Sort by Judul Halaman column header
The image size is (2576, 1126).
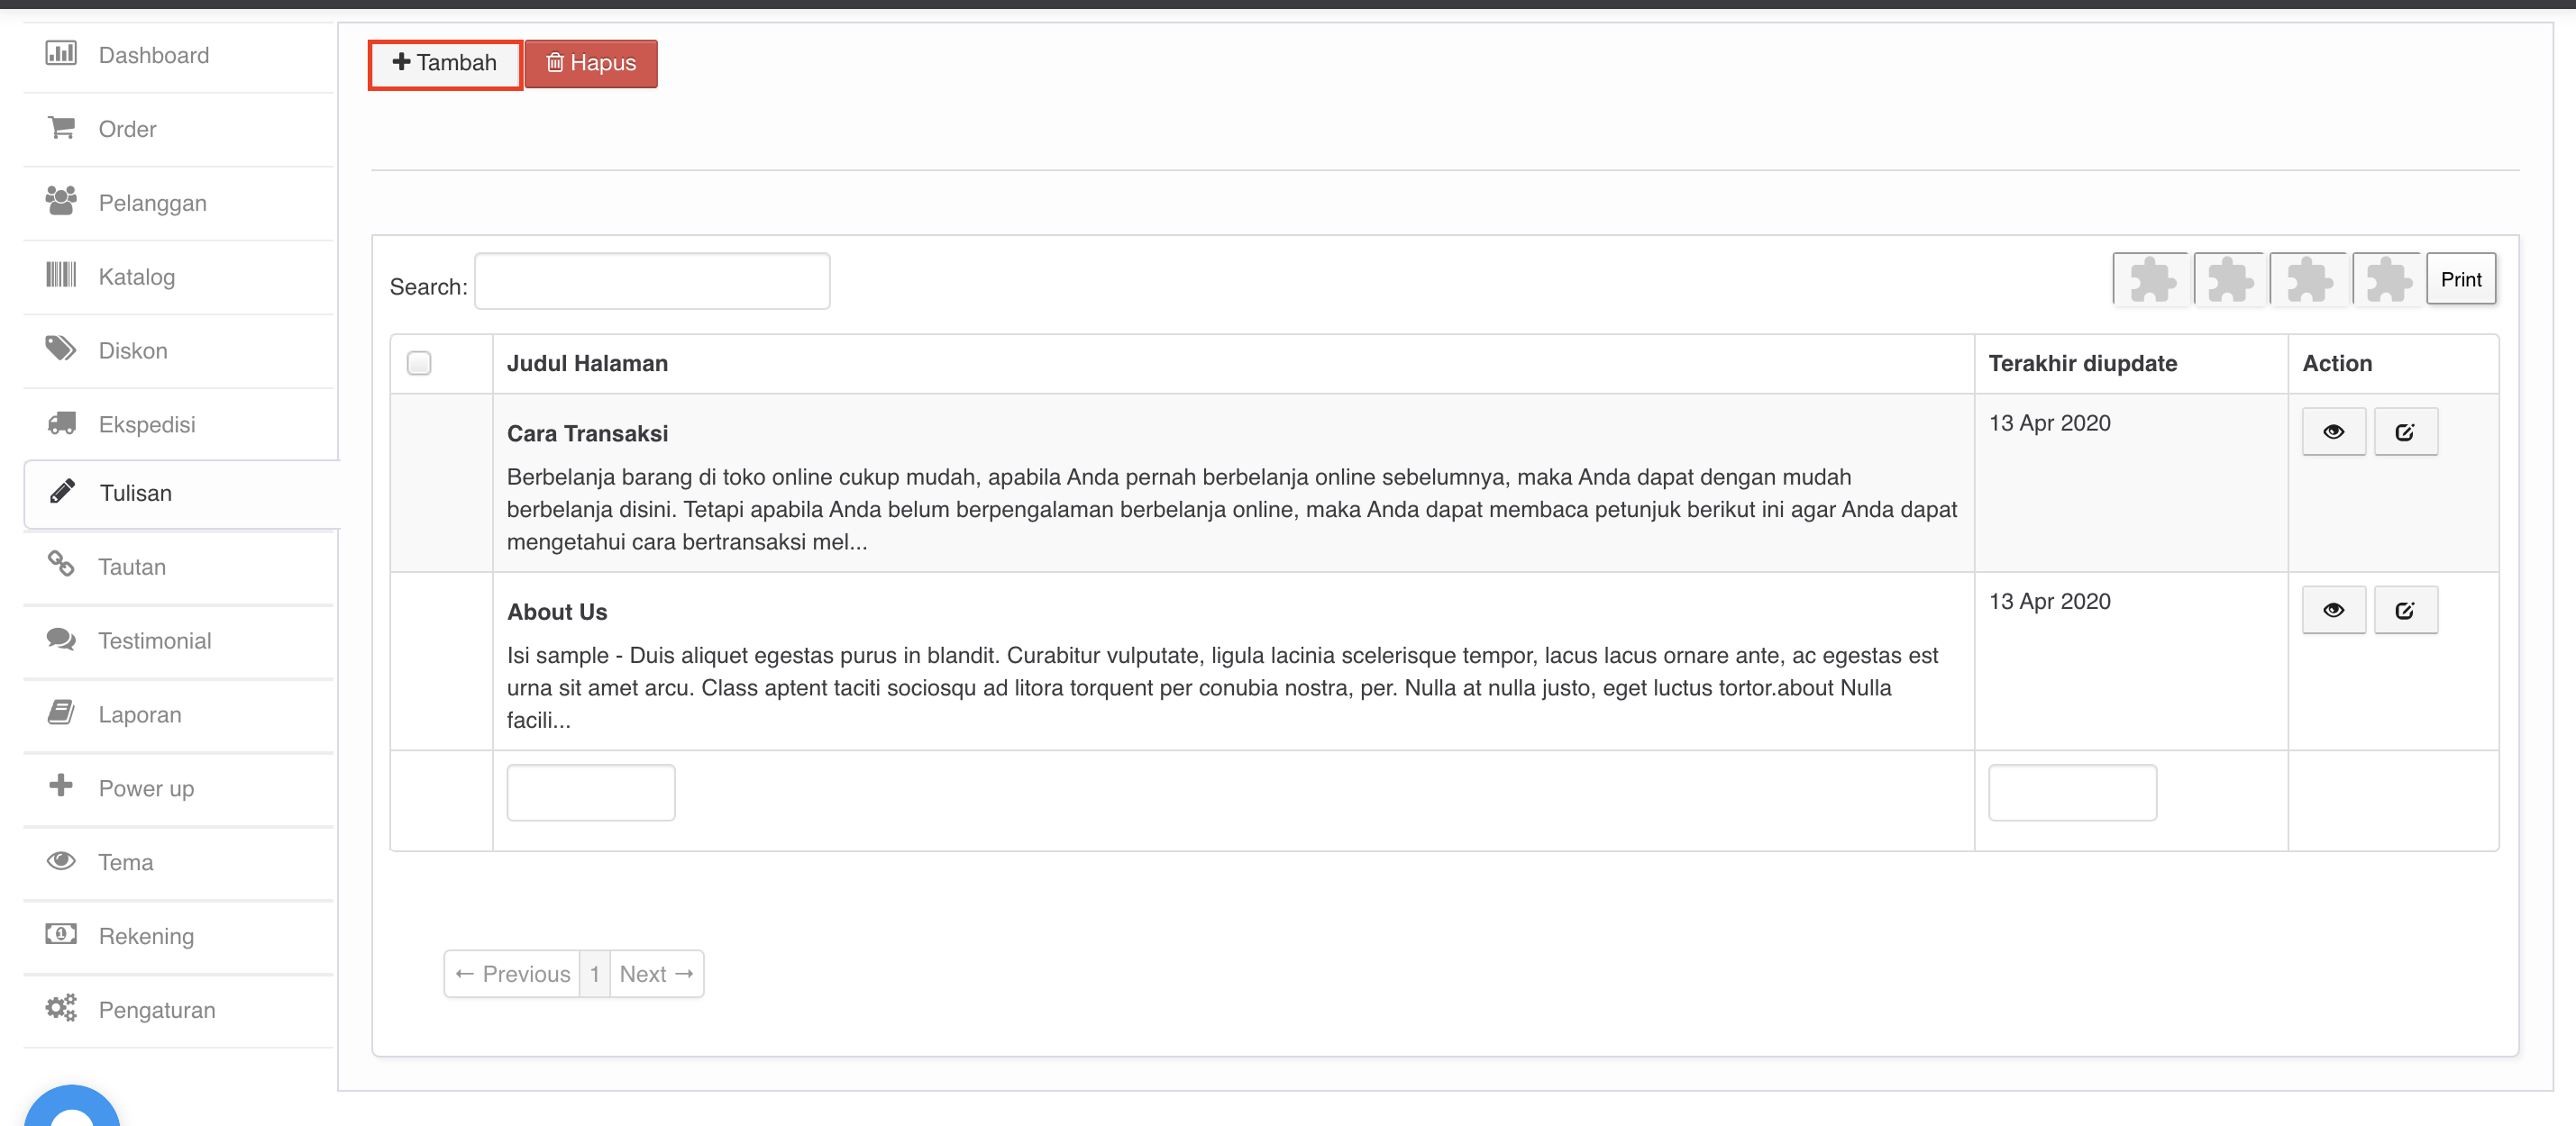click(587, 364)
